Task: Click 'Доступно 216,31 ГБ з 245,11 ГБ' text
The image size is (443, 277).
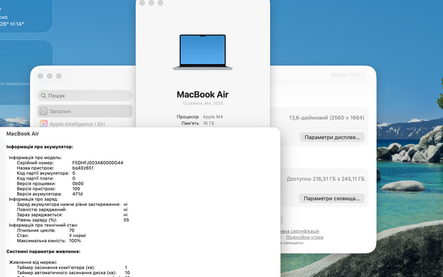Action: click(326, 179)
